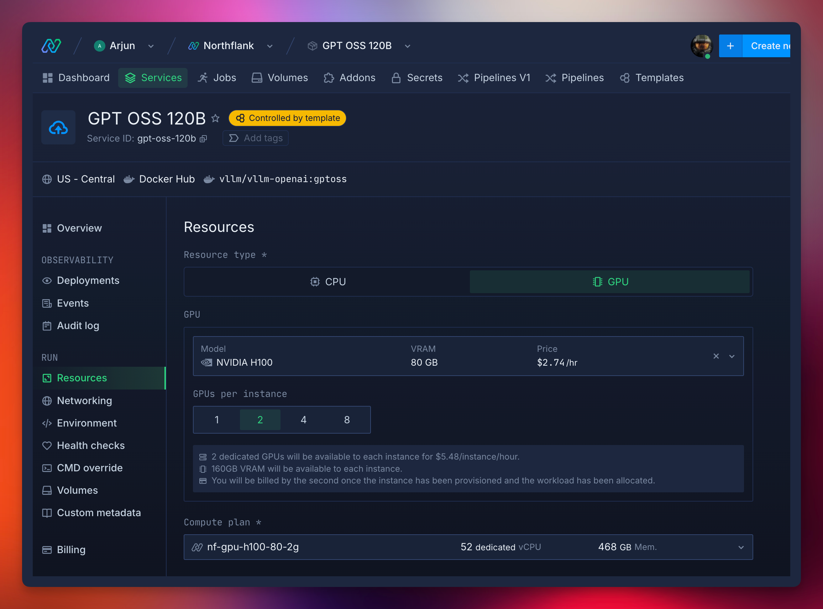This screenshot has height=609, width=823.
Task: Open the Addons tab
Action: click(349, 78)
